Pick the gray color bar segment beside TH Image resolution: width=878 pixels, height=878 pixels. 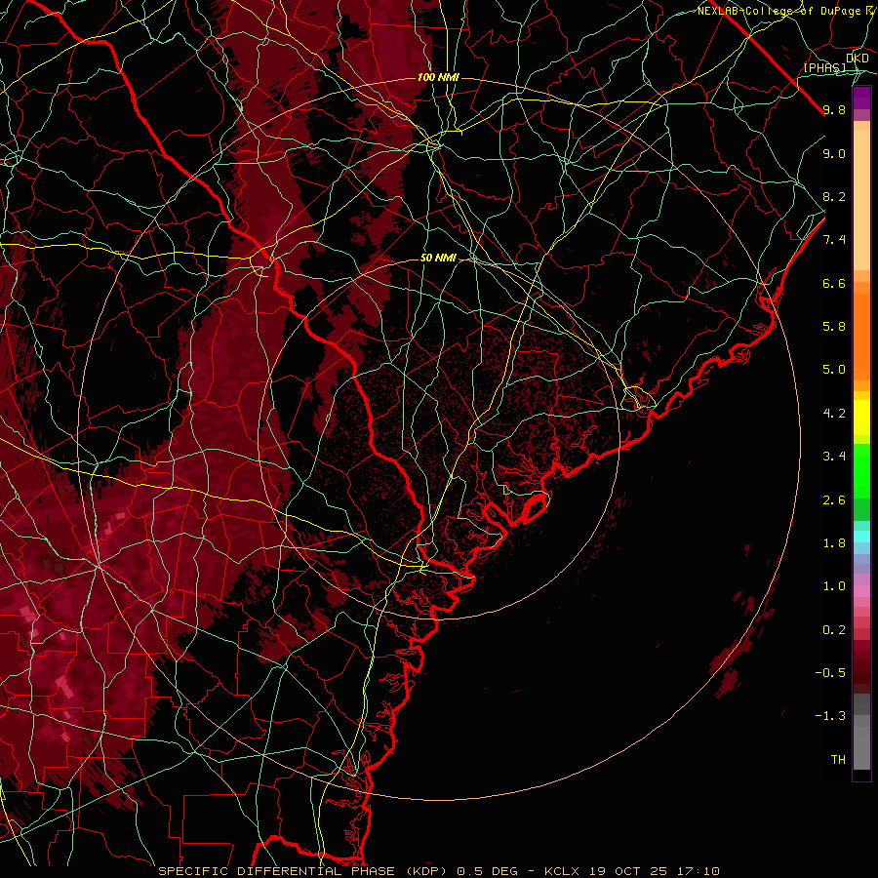click(861, 747)
